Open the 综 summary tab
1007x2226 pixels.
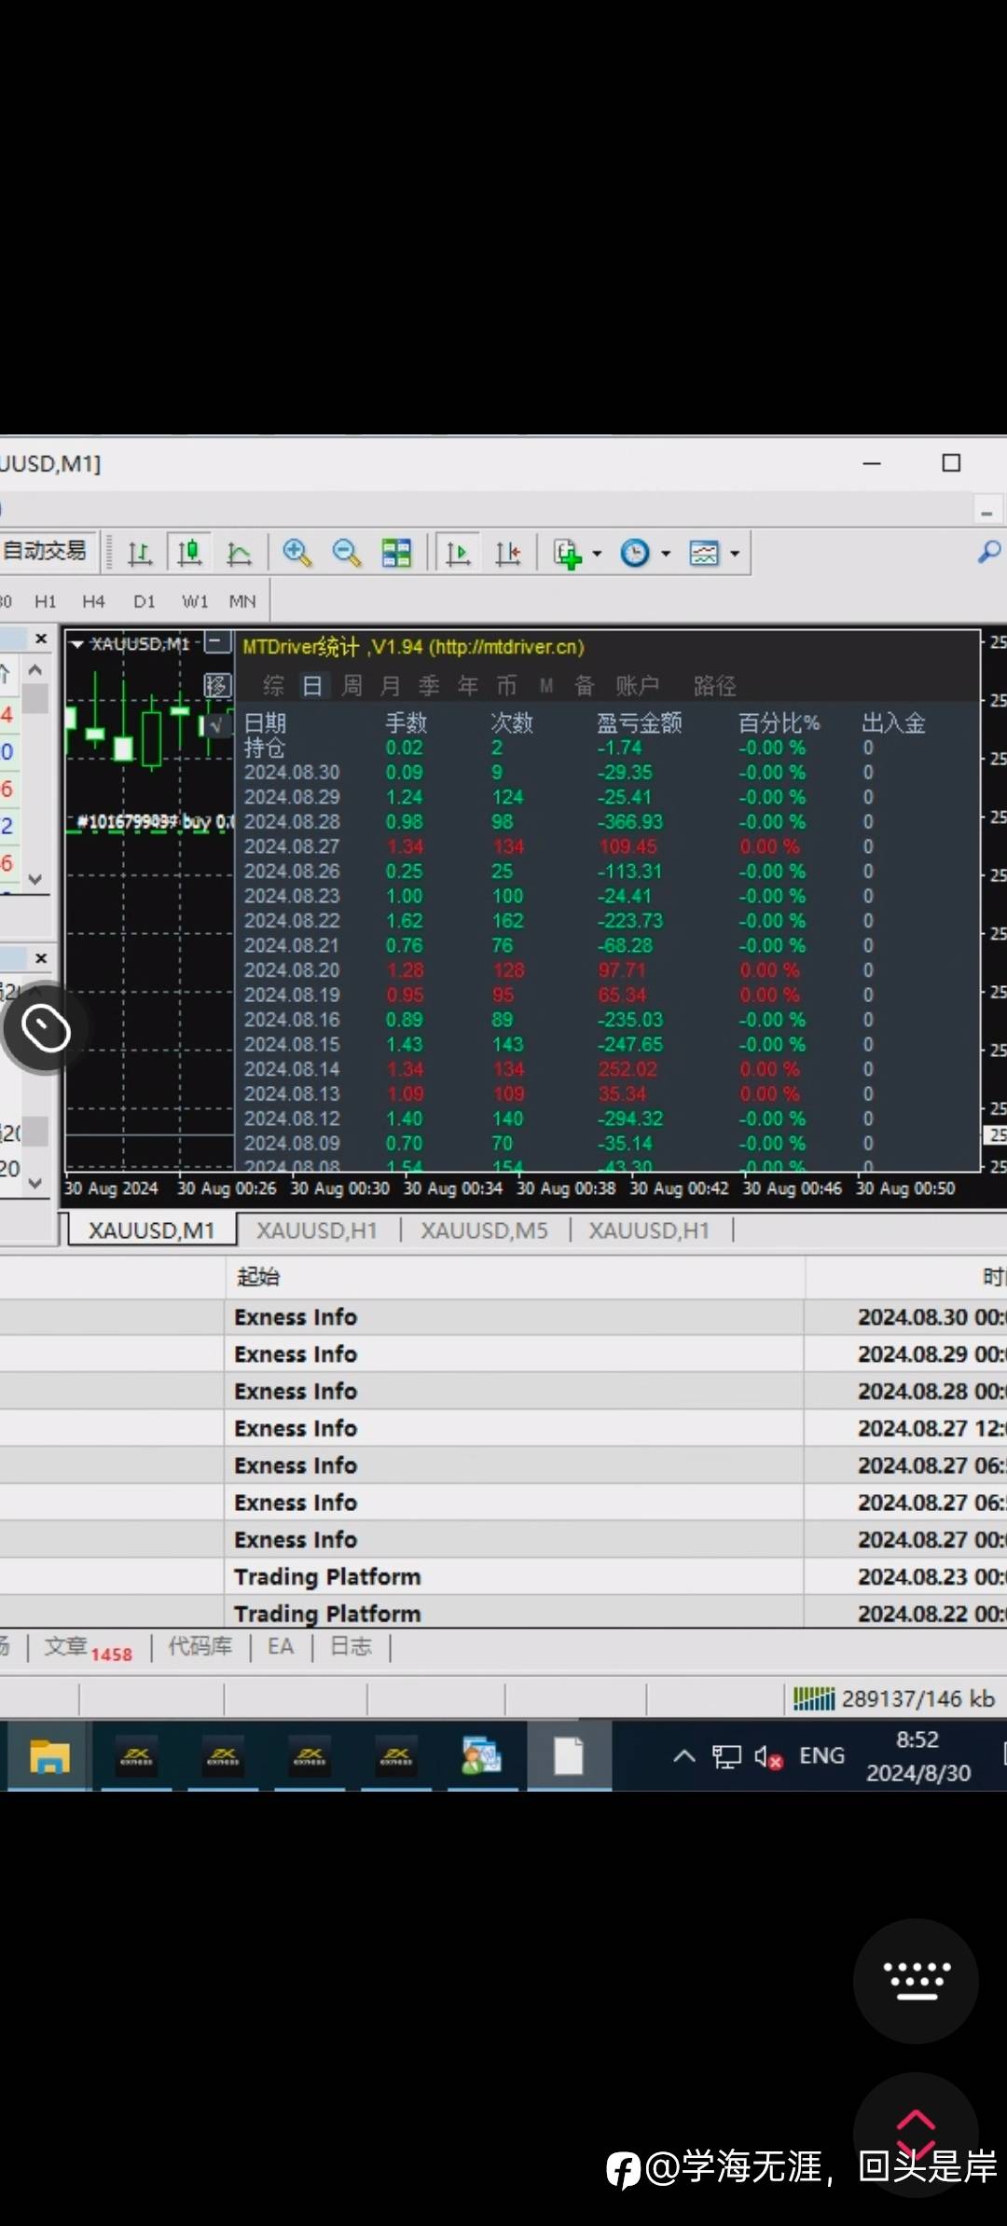coord(273,687)
